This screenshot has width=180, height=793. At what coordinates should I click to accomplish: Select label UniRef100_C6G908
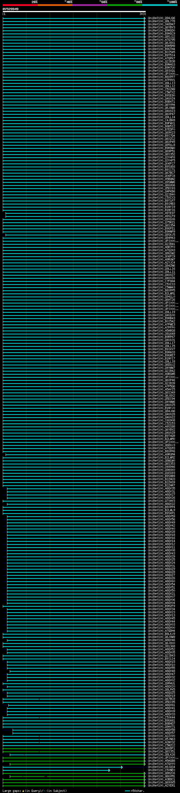(161, 421)
